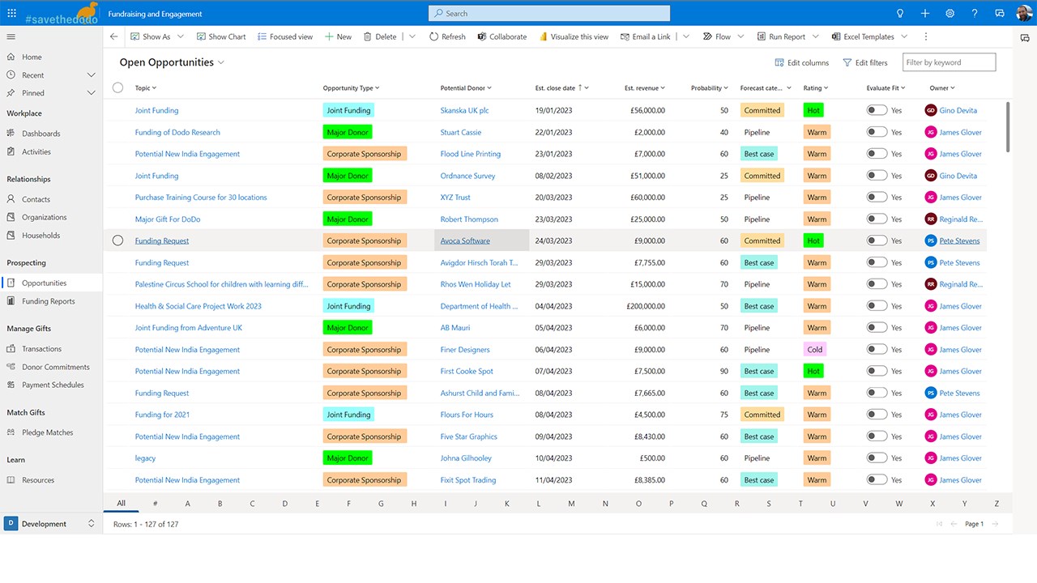
Task: Go back using the back arrow
Action: tap(114, 36)
